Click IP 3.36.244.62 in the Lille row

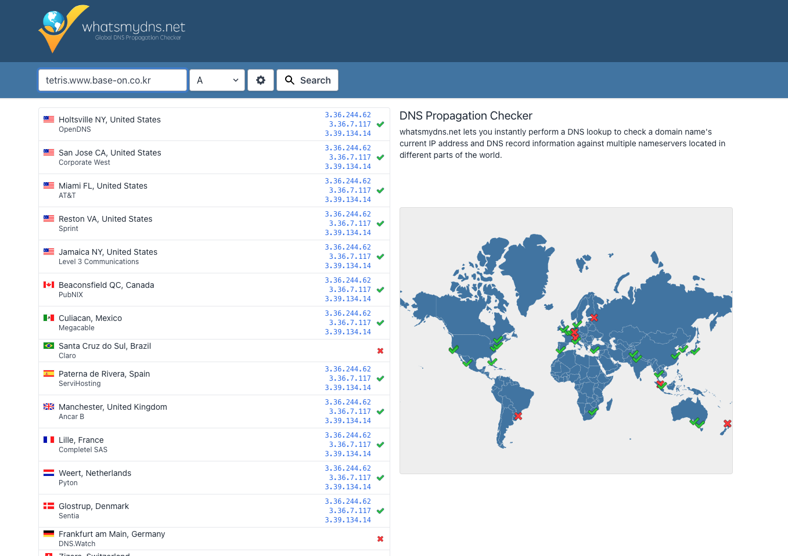click(x=348, y=435)
